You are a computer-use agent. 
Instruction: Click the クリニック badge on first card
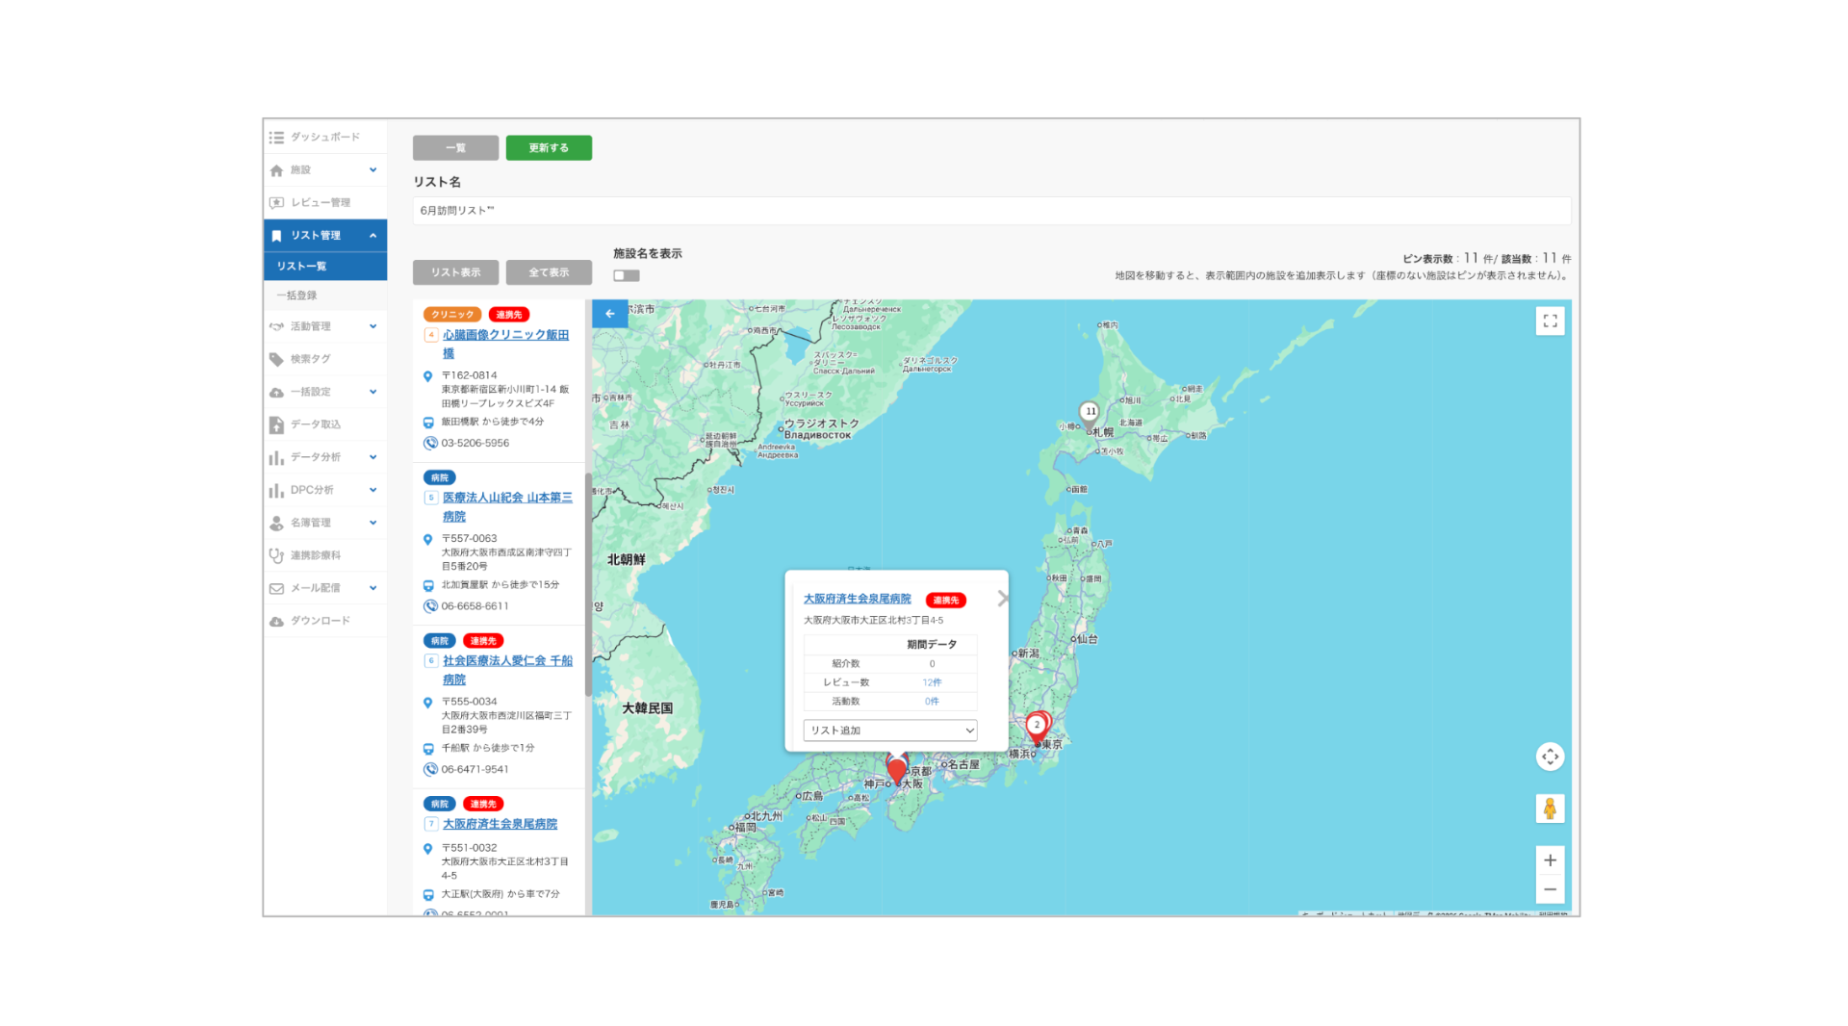(x=451, y=315)
